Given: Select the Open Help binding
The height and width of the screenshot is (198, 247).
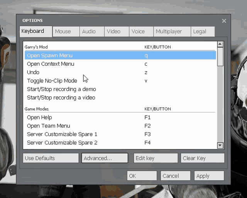Looking at the screenshot, I should pyautogui.click(x=120, y=117).
